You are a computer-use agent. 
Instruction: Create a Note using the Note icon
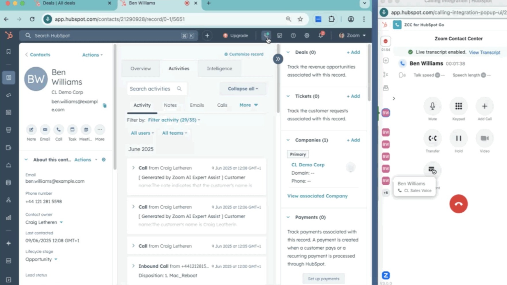pyautogui.click(x=31, y=130)
